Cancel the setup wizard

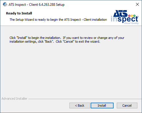pos(127,106)
